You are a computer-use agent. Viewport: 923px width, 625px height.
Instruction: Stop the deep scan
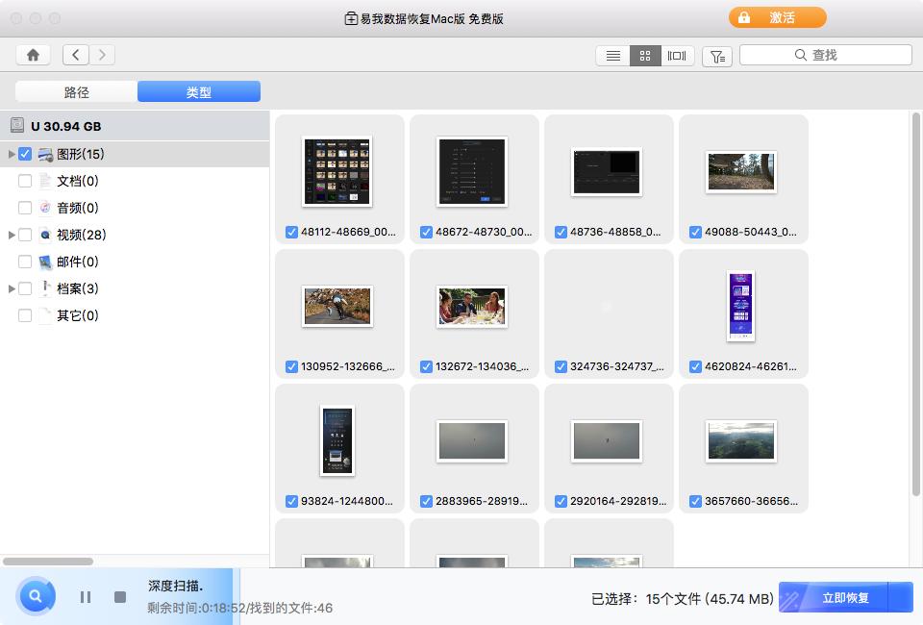(x=119, y=597)
